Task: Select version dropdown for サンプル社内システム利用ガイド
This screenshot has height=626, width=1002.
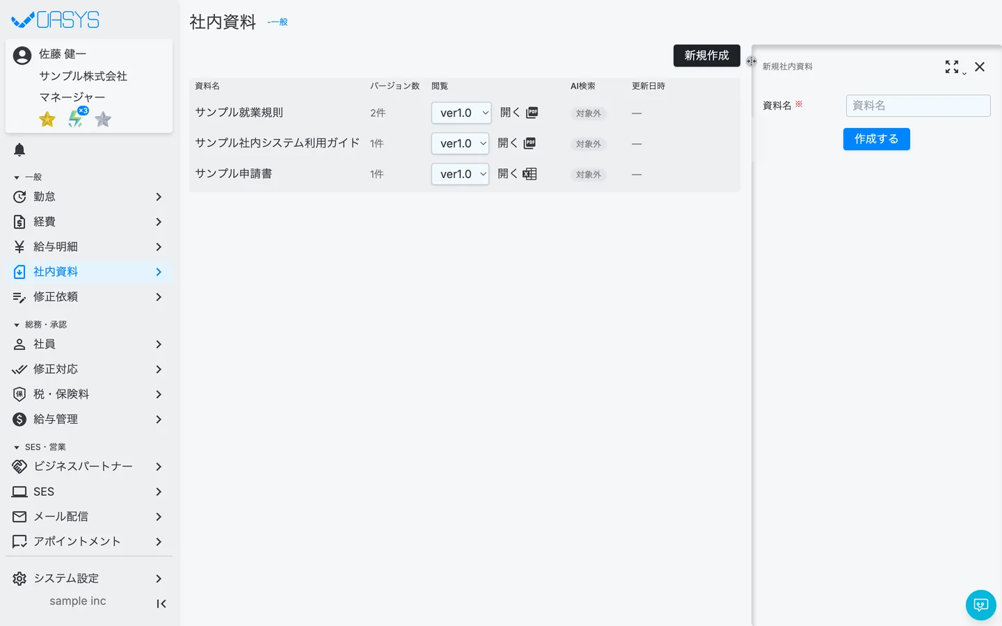Action: click(x=460, y=143)
